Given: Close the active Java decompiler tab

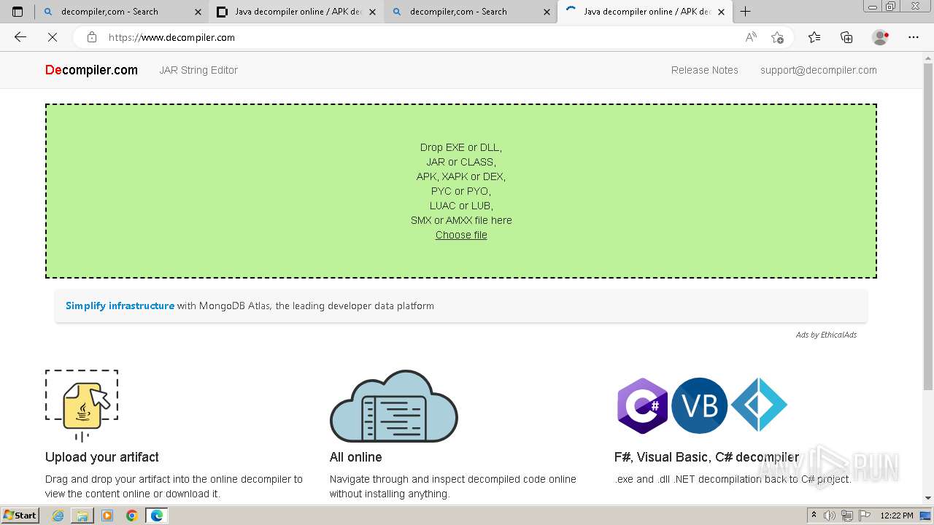Looking at the screenshot, I should 721,12.
